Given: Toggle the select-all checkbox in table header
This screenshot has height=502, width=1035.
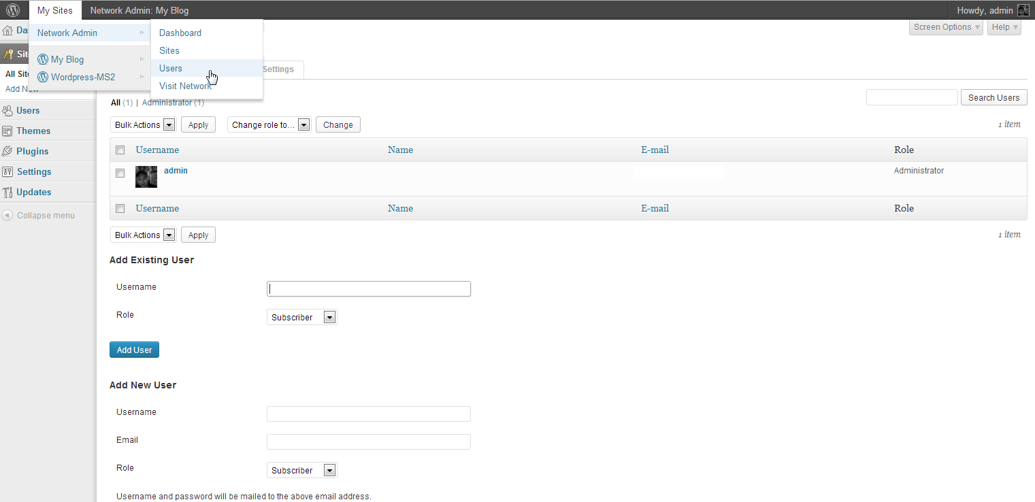Looking at the screenshot, I should click(x=120, y=150).
